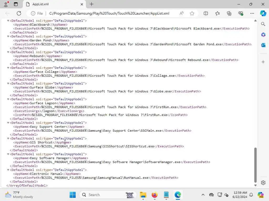Click the IconPath line for FirstRun.exe
The height and width of the screenshot is (201, 269).
(x=100, y=115)
